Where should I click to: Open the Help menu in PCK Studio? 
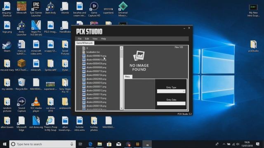point(104,39)
